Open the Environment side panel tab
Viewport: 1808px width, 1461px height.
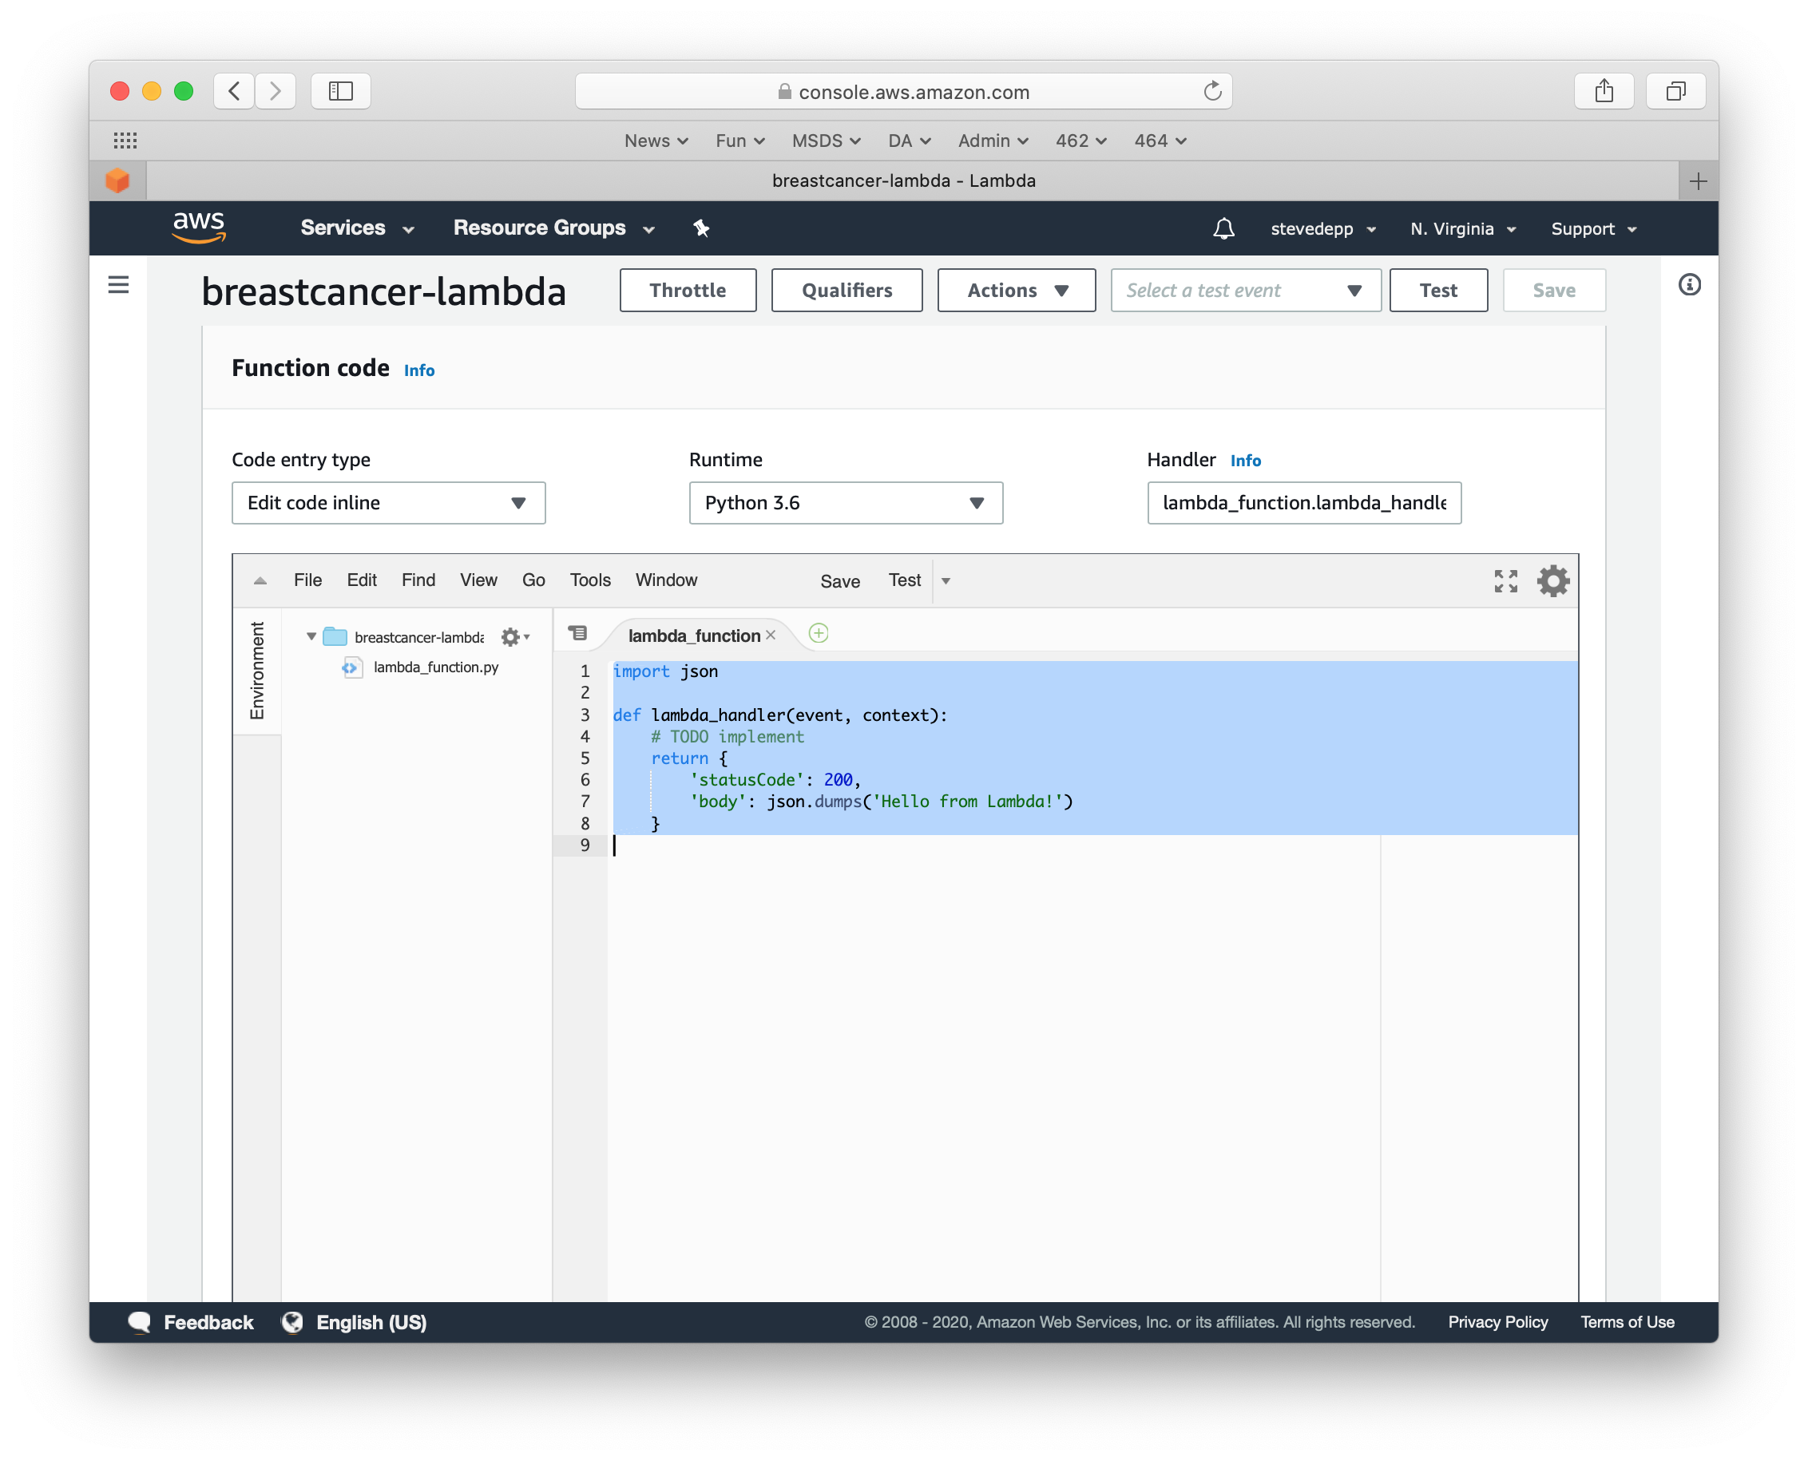point(256,671)
